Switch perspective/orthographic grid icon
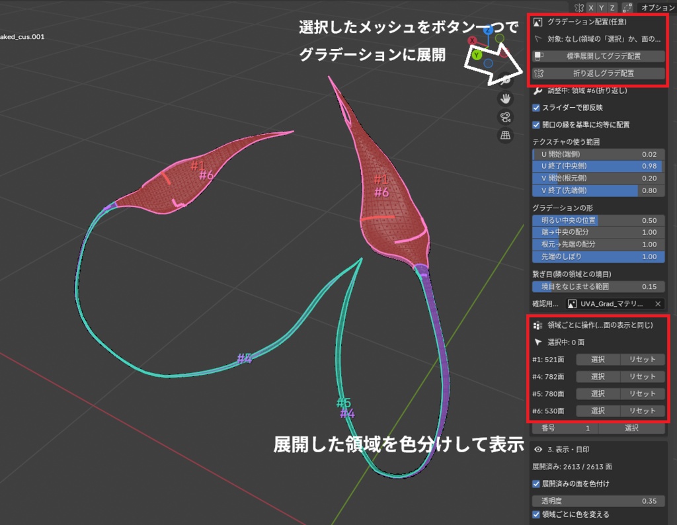This screenshot has height=525, width=677. [x=505, y=135]
